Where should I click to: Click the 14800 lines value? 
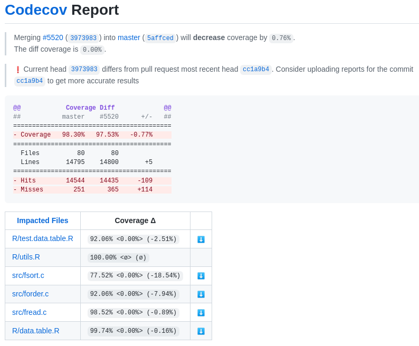coord(109,162)
